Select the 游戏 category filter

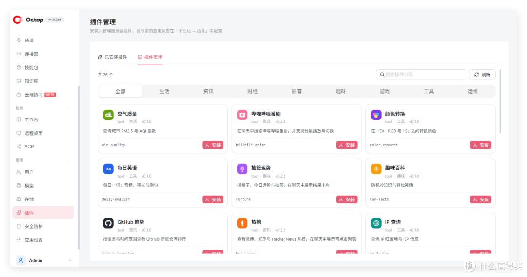[x=385, y=91]
